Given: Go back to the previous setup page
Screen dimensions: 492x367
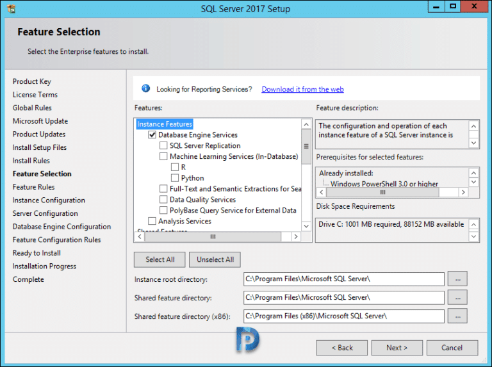Looking at the screenshot, I should tap(342, 348).
